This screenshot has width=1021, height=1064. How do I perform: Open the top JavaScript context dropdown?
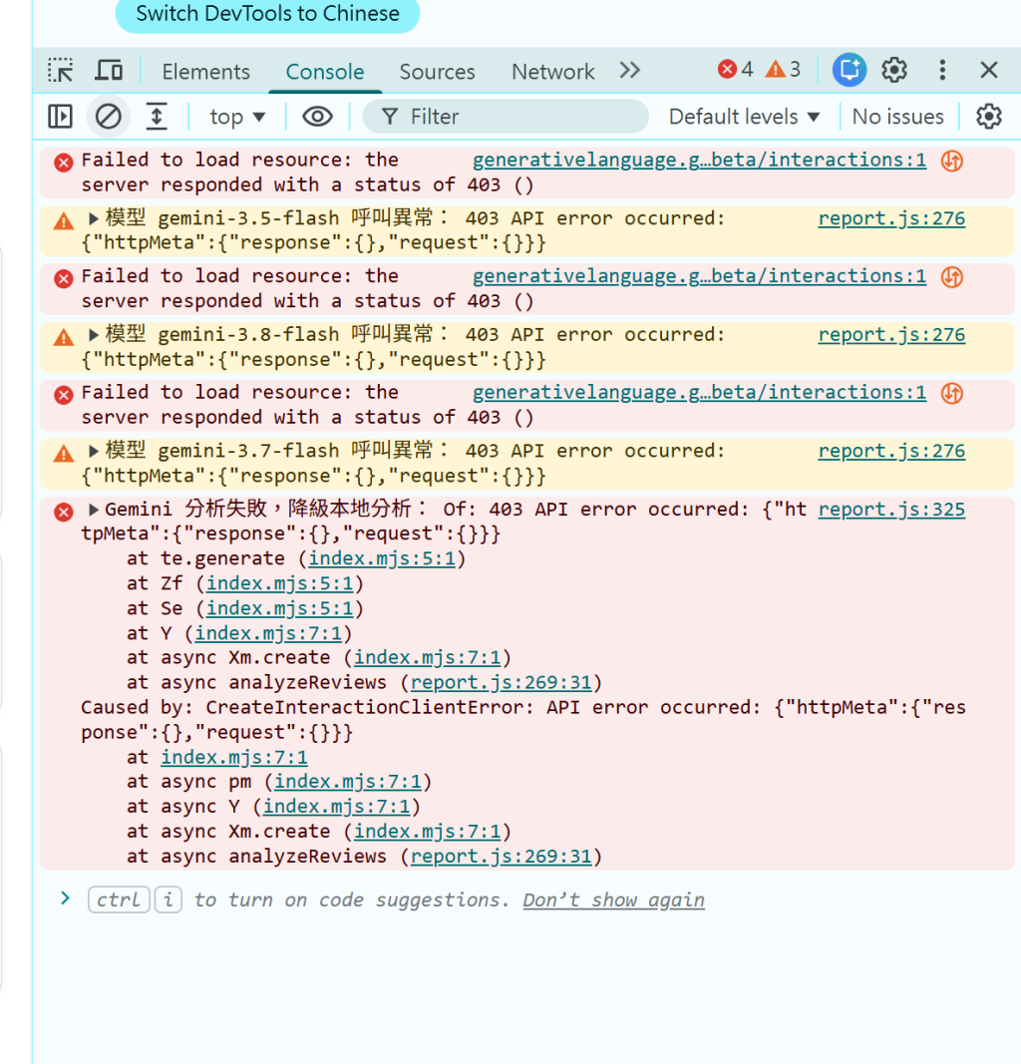tap(236, 117)
